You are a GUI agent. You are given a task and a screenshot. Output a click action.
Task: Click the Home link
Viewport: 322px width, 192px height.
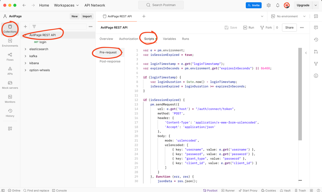click(44, 5)
